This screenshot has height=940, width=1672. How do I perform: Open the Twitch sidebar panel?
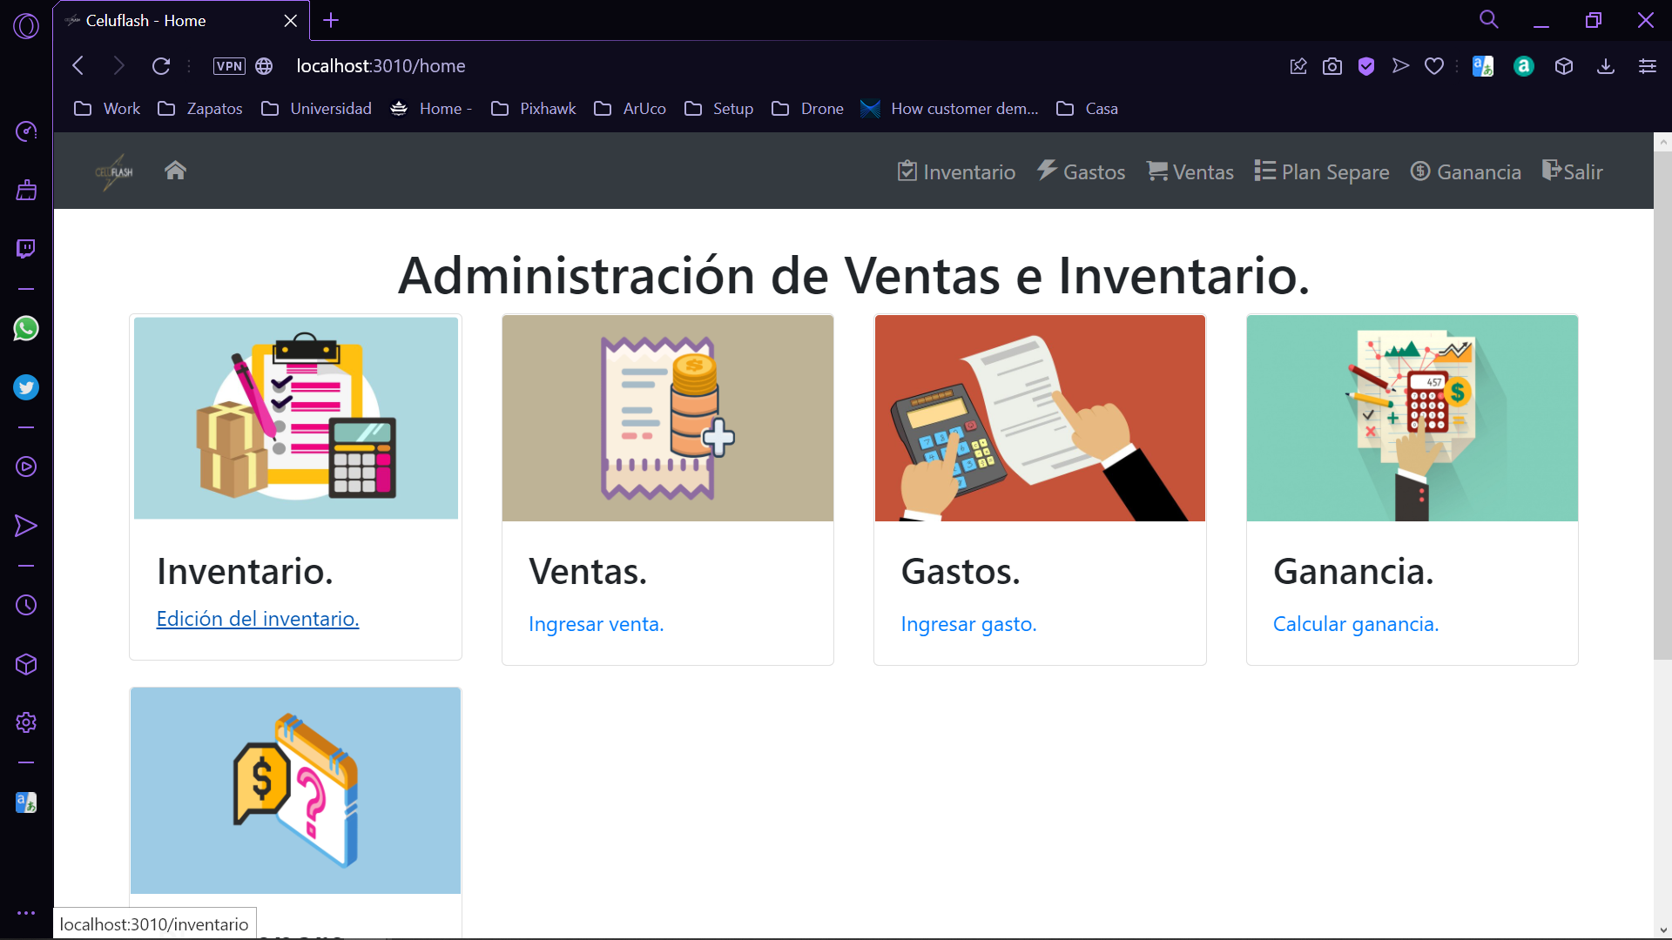point(26,249)
